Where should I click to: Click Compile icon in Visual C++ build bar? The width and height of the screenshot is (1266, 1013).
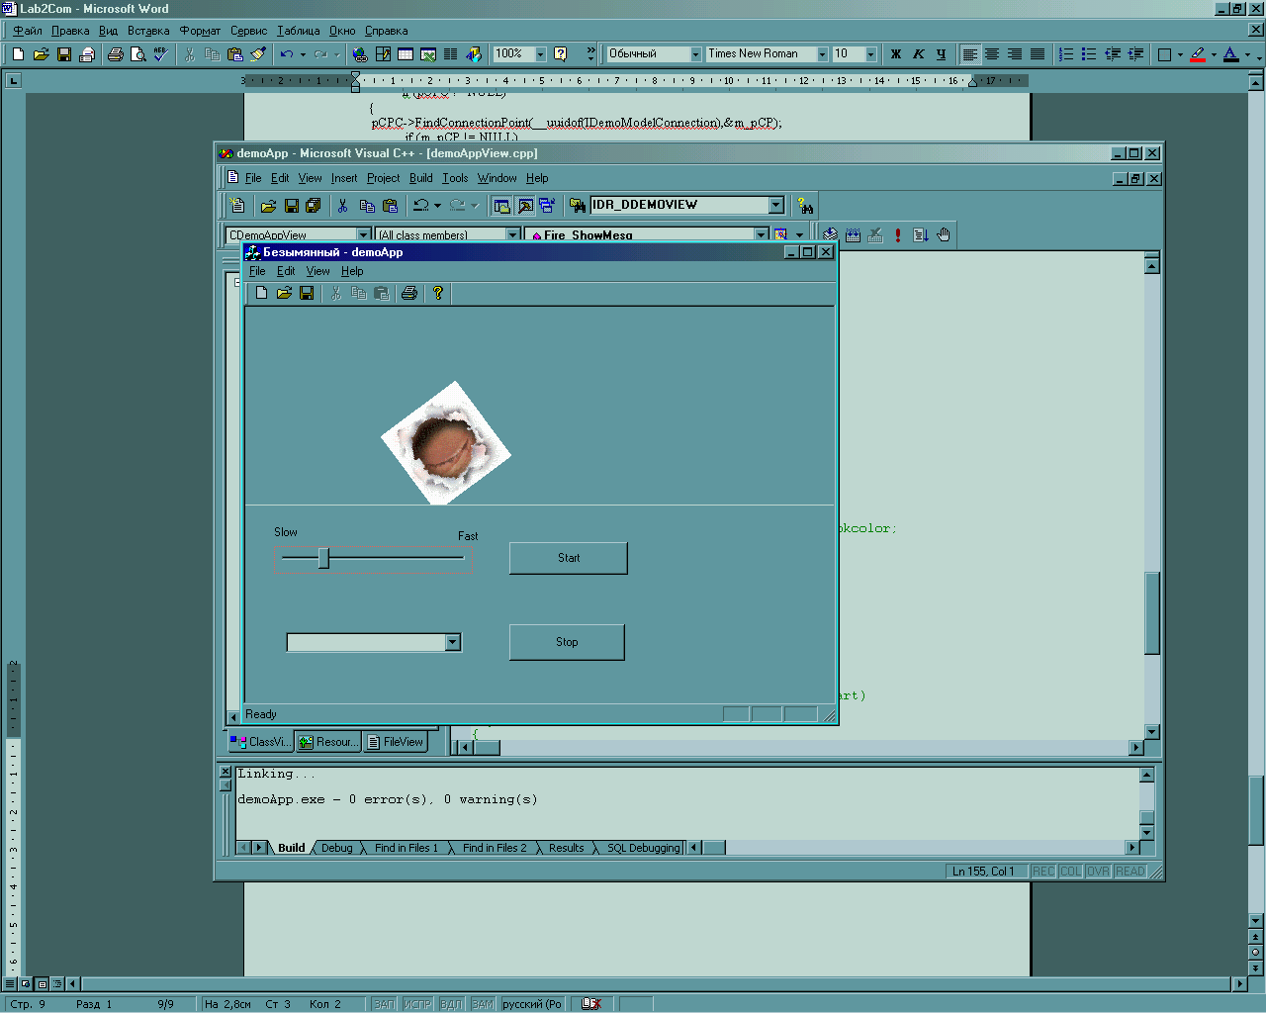830,234
